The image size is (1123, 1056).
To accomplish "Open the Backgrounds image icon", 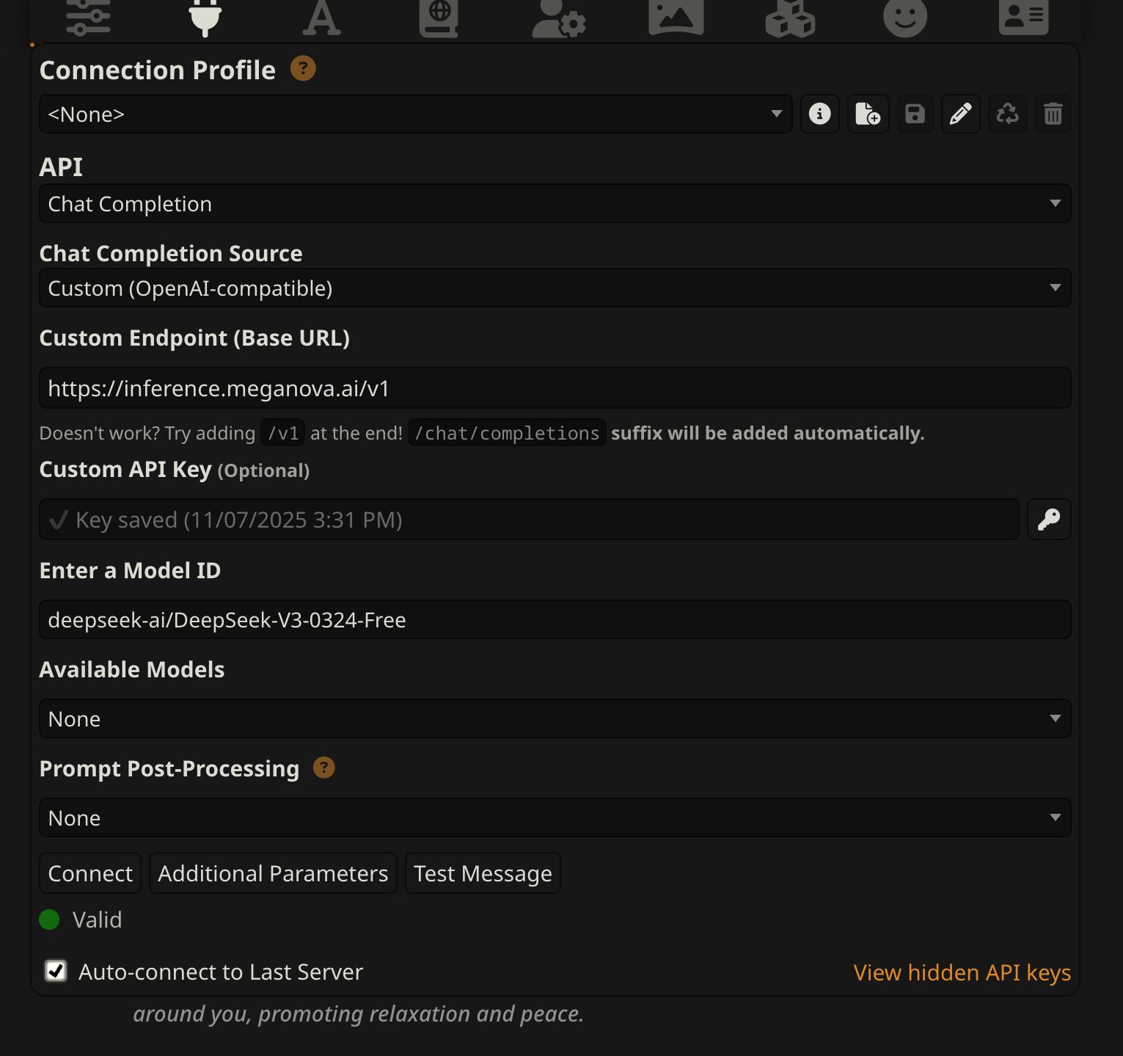I will click(676, 18).
